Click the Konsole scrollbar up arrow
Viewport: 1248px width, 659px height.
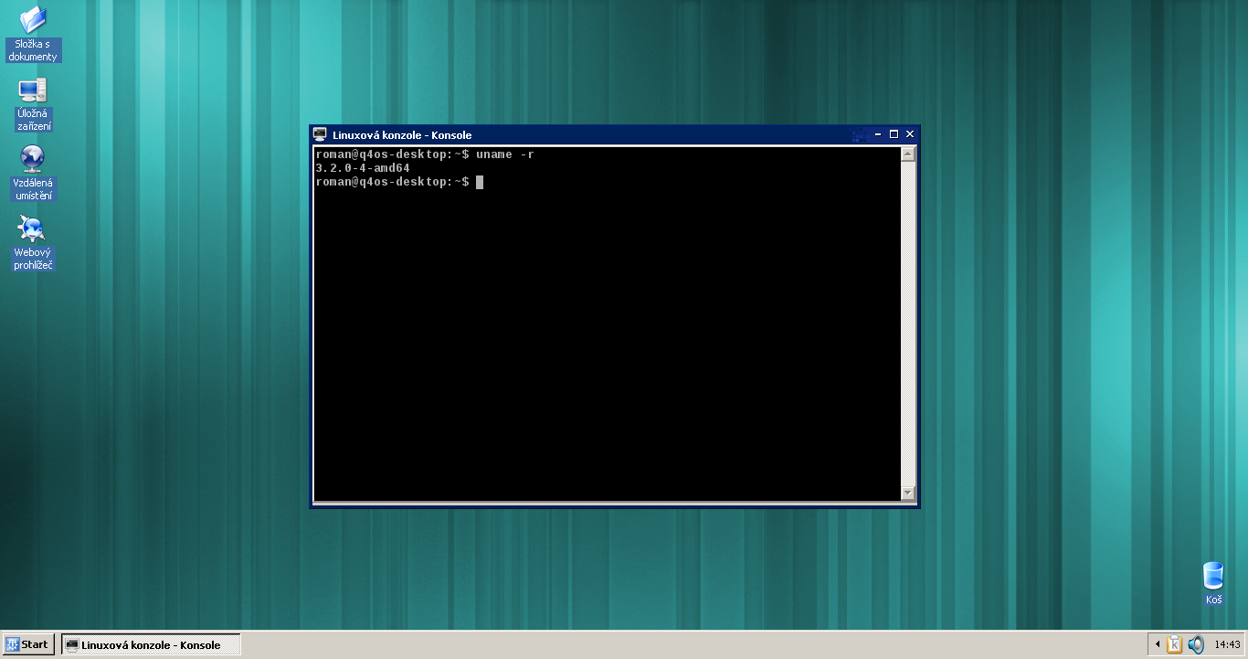(908, 154)
